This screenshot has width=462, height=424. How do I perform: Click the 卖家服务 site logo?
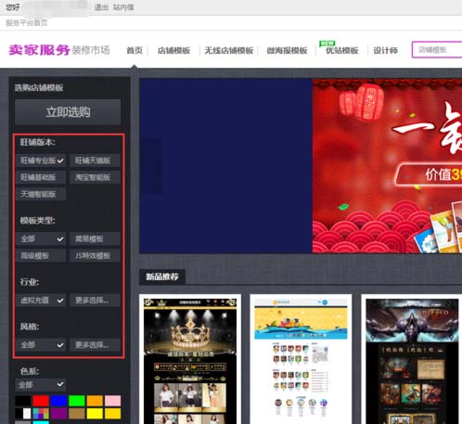coord(39,50)
